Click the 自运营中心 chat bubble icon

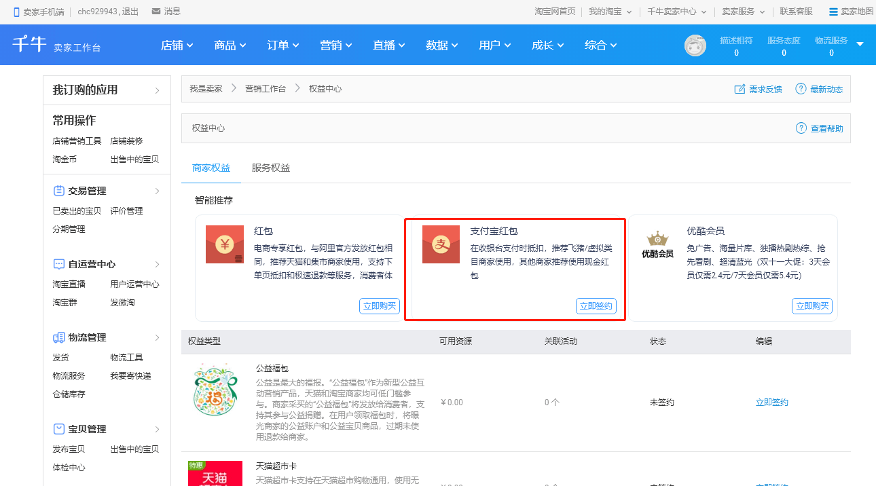tap(59, 264)
